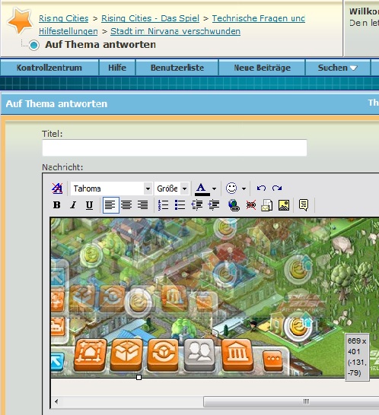
Task: Open smiley face emoticon picker
Action: (x=231, y=188)
